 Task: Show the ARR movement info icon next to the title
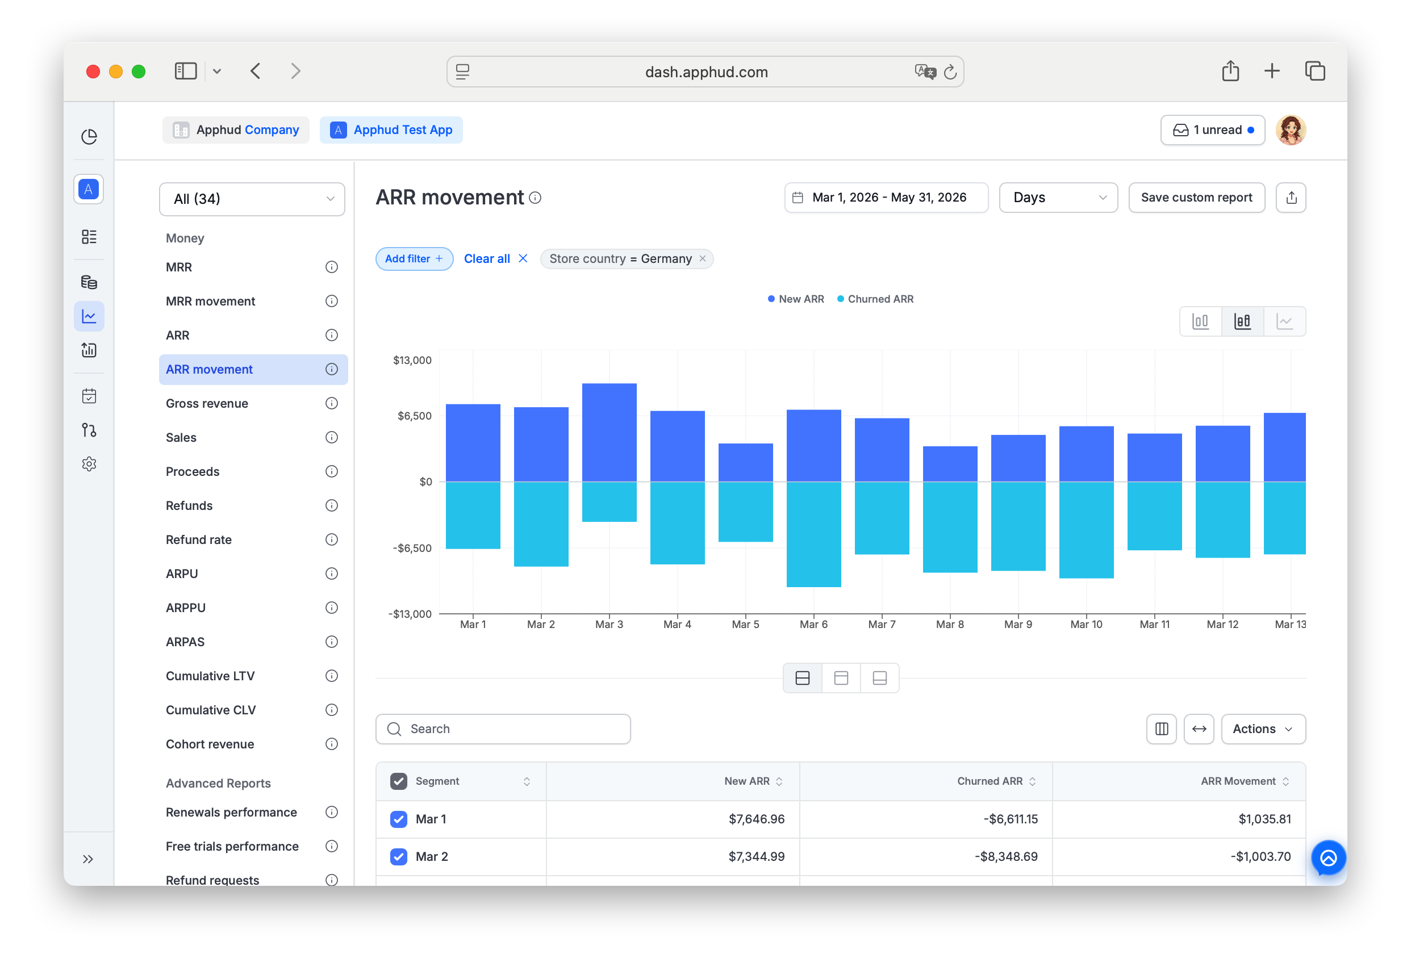coord(536,198)
